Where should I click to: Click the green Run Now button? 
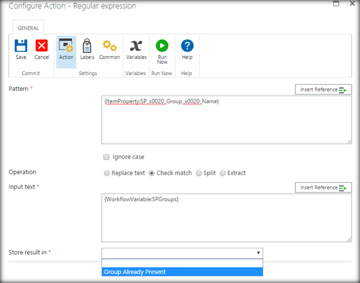162,45
